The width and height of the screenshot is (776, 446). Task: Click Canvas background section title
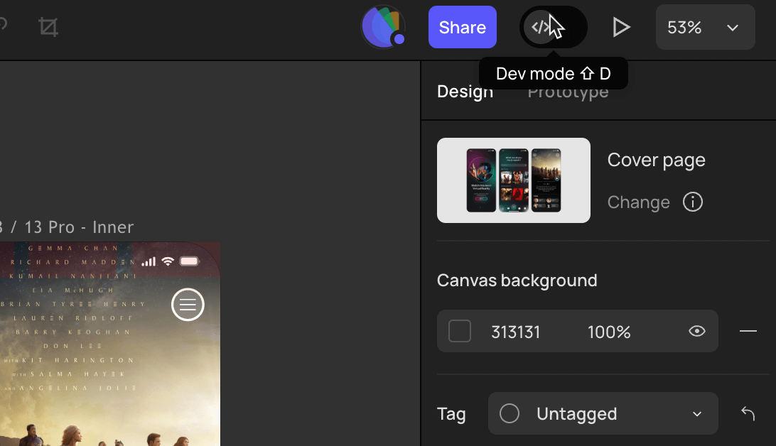point(517,281)
